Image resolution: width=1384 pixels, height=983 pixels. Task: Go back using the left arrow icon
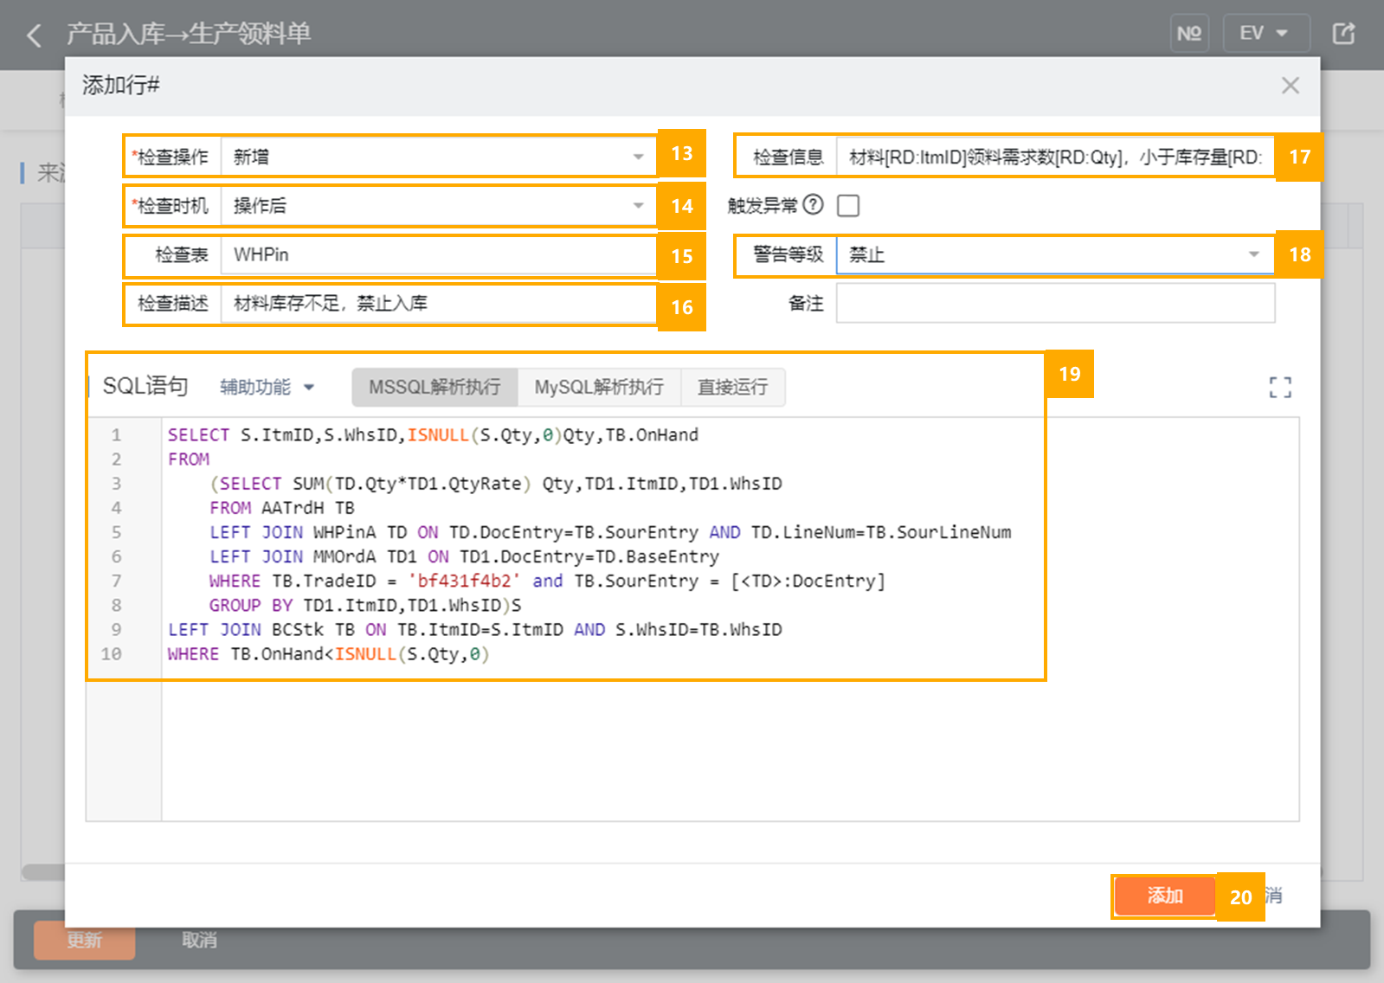coord(35,35)
